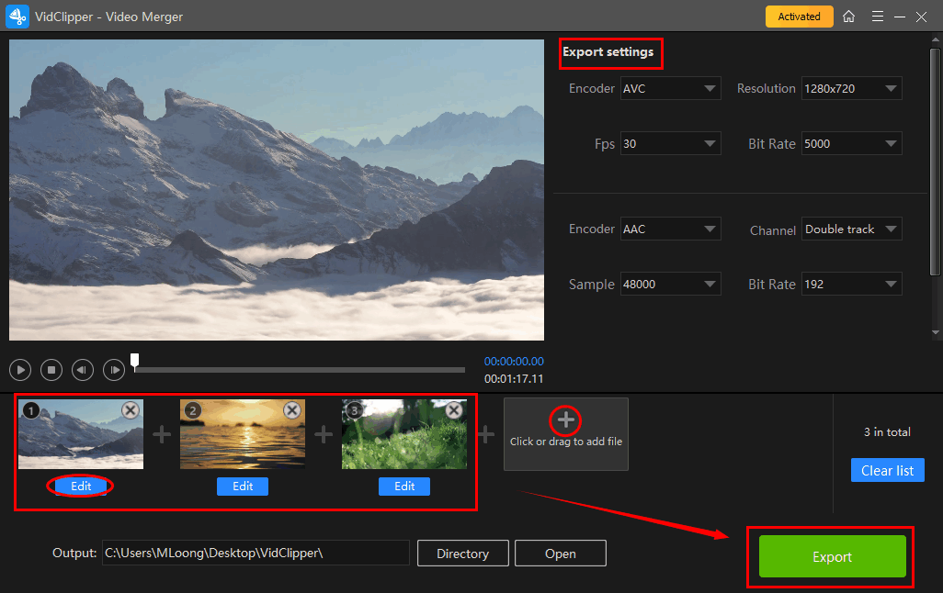Click the Clear list button
The image size is (943, 593).
pyautogui.click(x=887, y=471)
